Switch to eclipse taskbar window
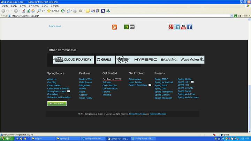This screenshot has width=251, height=141. (x=42, y=139)
